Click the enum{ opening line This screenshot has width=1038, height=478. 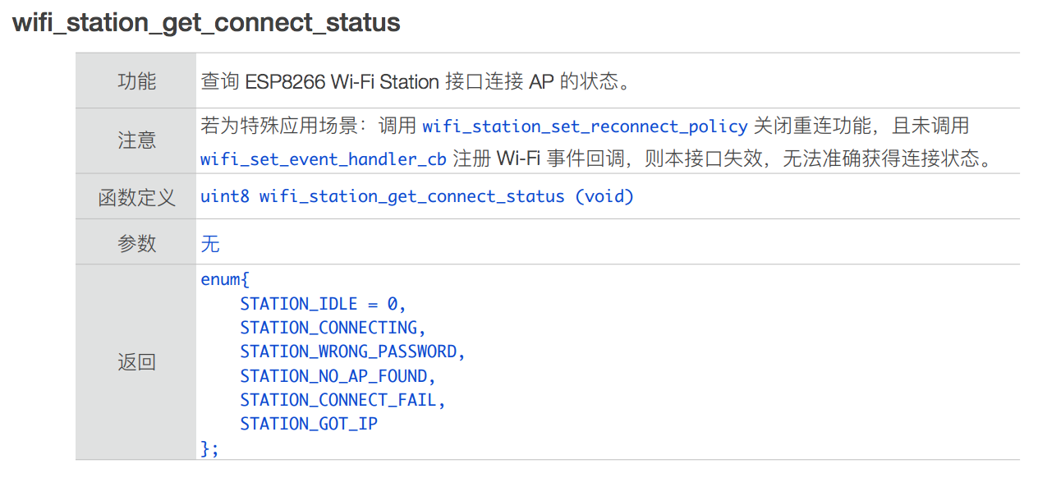tap(224, 279)
